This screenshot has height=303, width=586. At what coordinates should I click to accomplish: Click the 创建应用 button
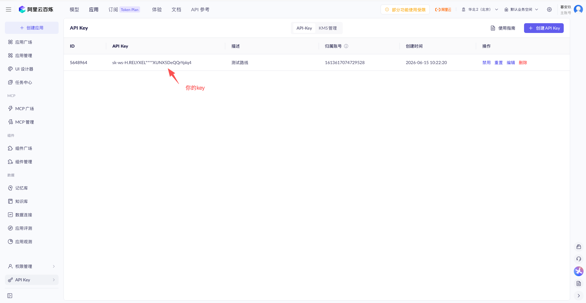point(32,28)
